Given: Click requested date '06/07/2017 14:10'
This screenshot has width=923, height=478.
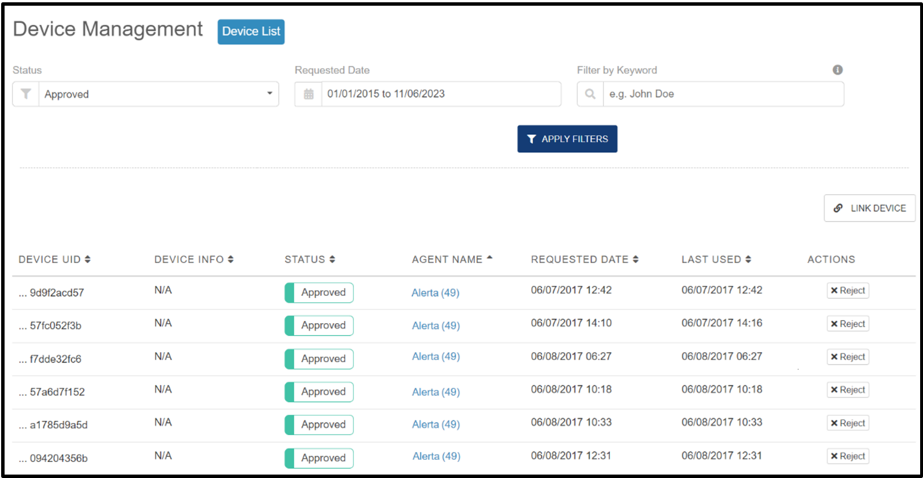Looking at the screenshot, I should (x=571, y=323).
